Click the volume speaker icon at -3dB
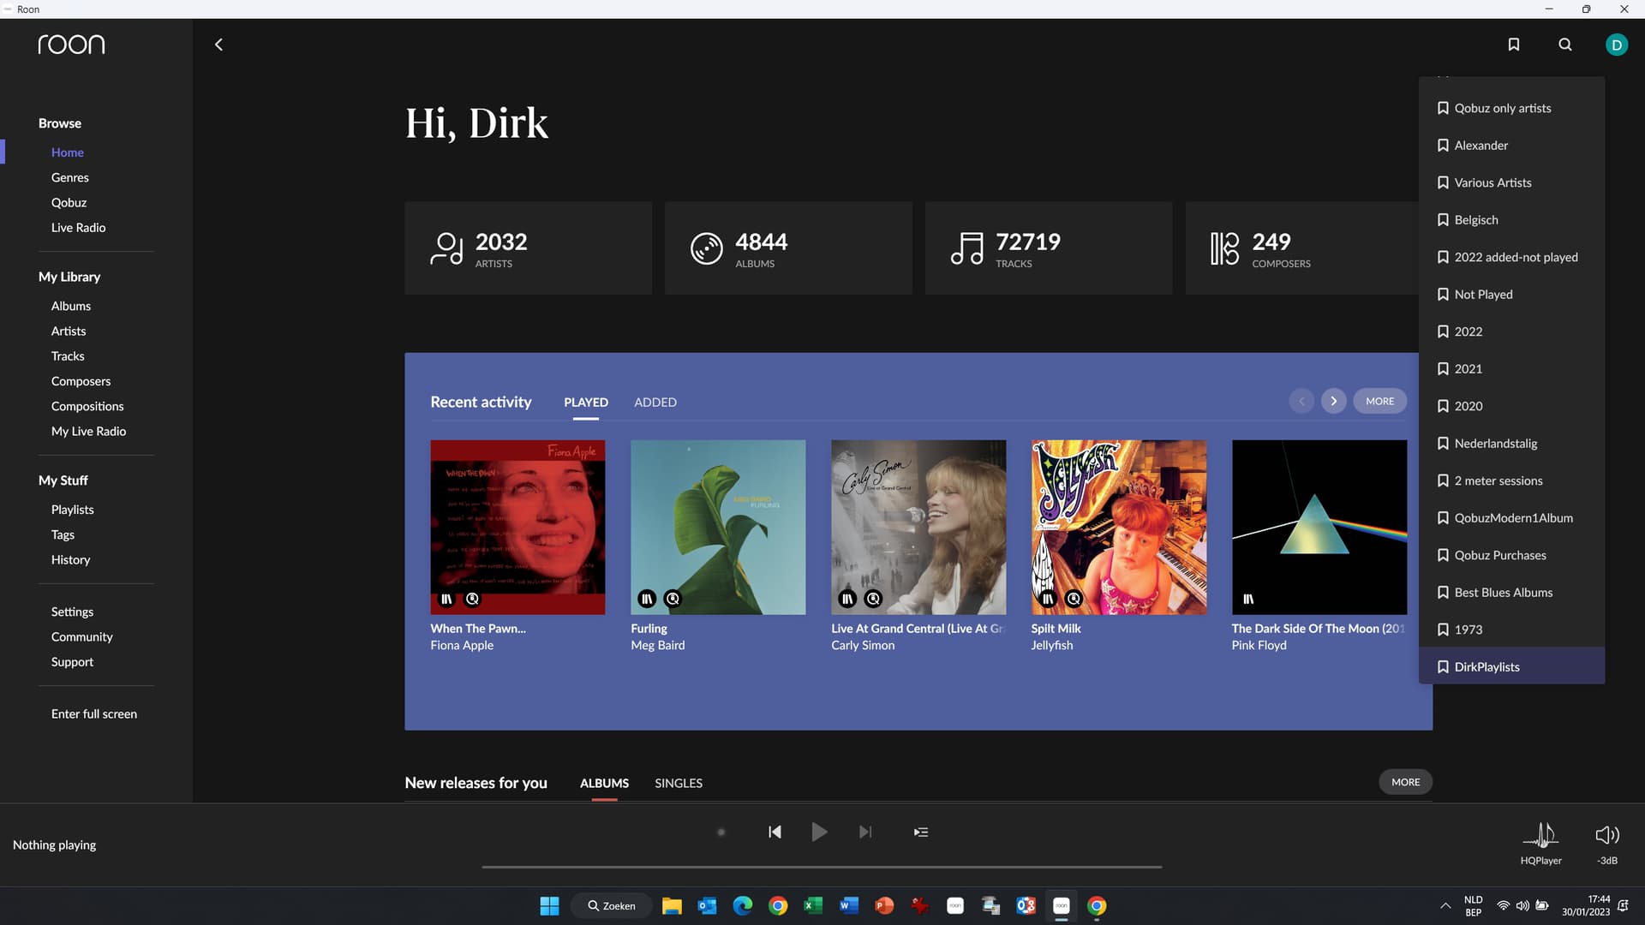This screenshot has width=1645, height=925. click(1606, 835)
